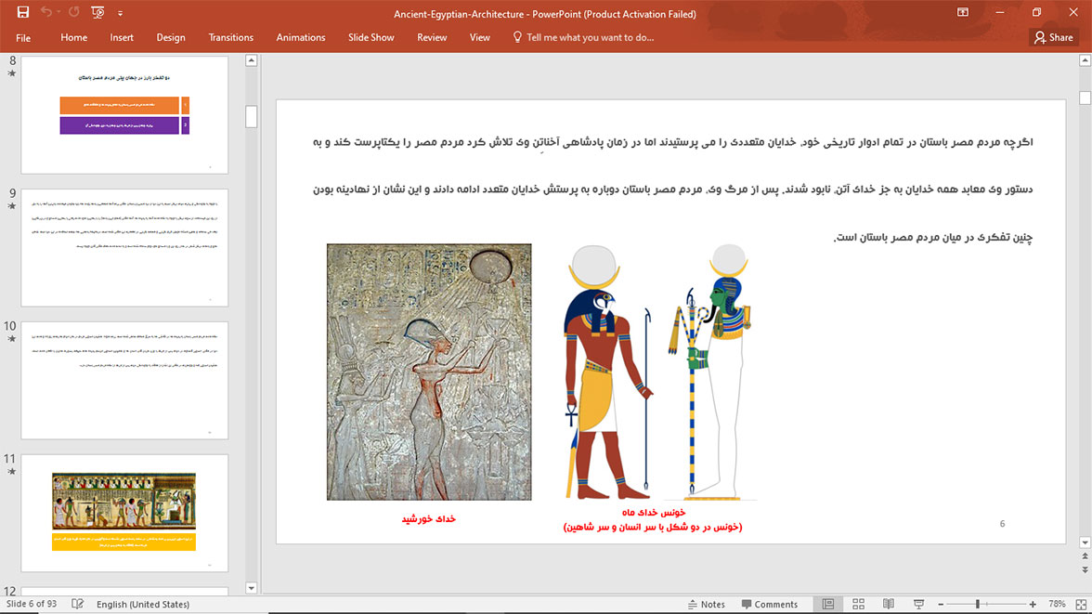This screenshot has width=1092, height=614.
Task: Toggle the Comments pane
Action: [770, 604]
